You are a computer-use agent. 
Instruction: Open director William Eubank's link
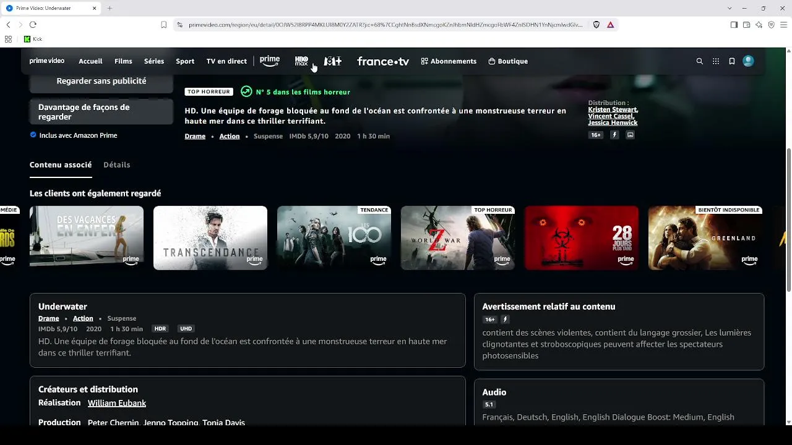(117, 403)
